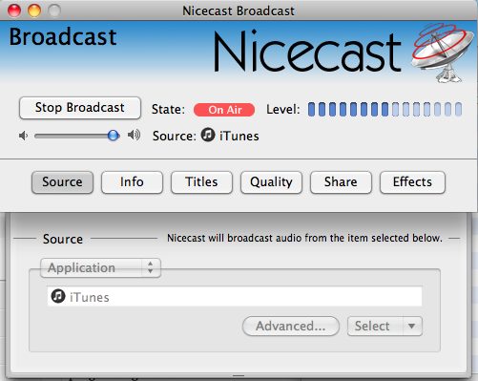Screen dimensions: 478x381
Task: Click the Nicecast satellite dish logo
Action: point(442,52)
